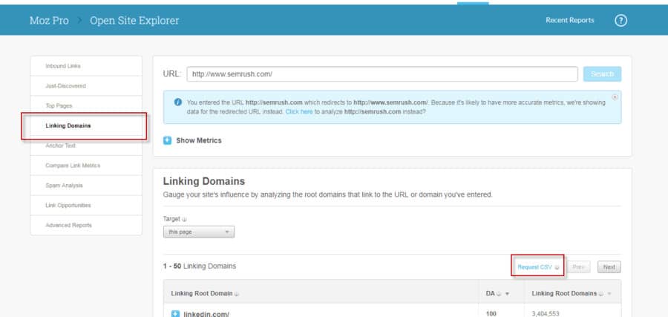This screenshot has height=317, width=668.
Task: Sort by Linking Root Domains column arrow
Action: [x=609, y=294]
